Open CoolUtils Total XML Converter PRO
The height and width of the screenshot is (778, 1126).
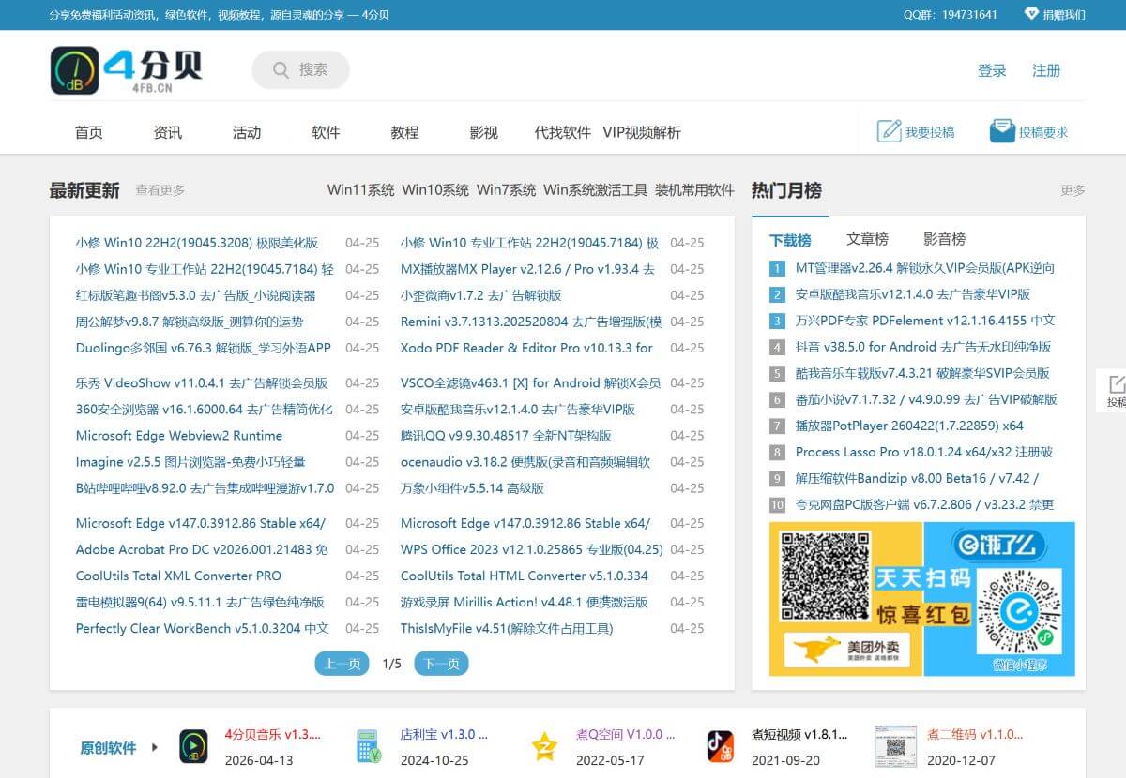pyautogui.click(x=178, y=576)
